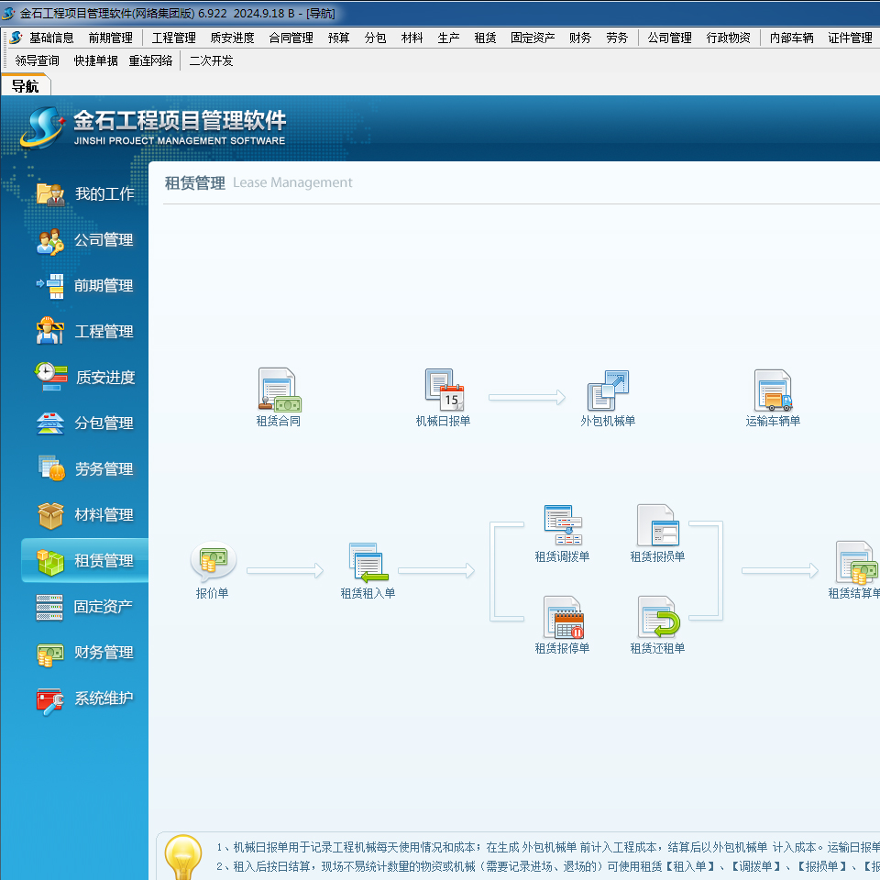Open the 租赁调拨单 transfer icon
Viewport: 880px width, 880px height.
click(x=562, y=526)
